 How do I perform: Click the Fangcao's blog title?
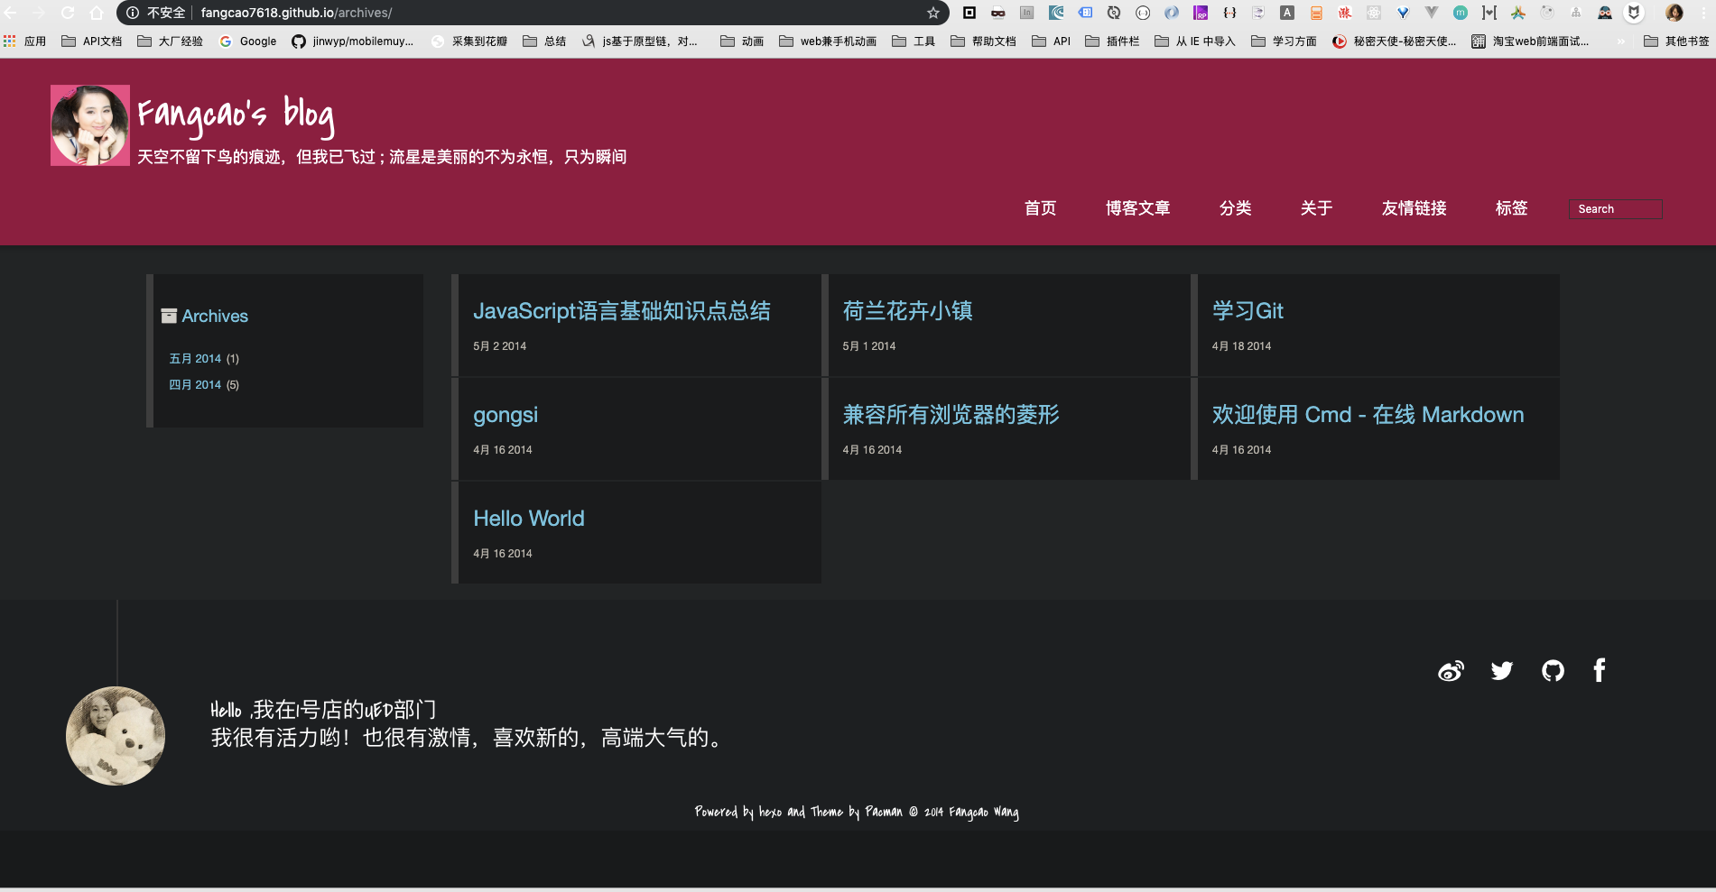tap(236, 115)
